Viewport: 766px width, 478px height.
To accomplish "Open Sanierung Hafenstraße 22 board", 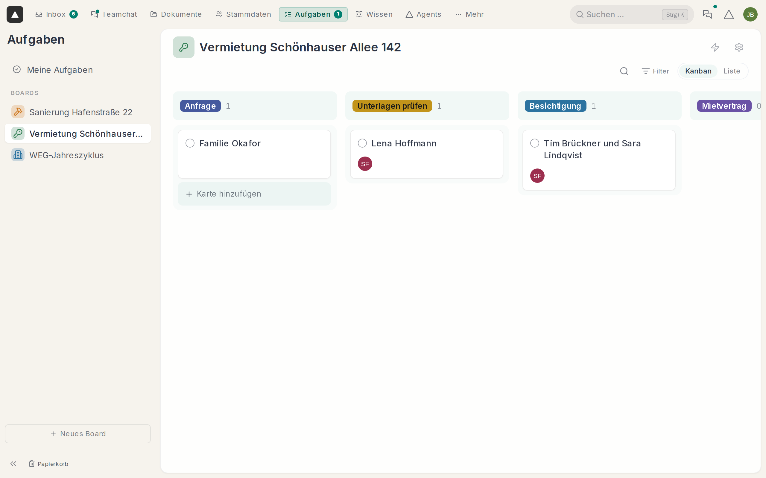I will pos(78,112).
